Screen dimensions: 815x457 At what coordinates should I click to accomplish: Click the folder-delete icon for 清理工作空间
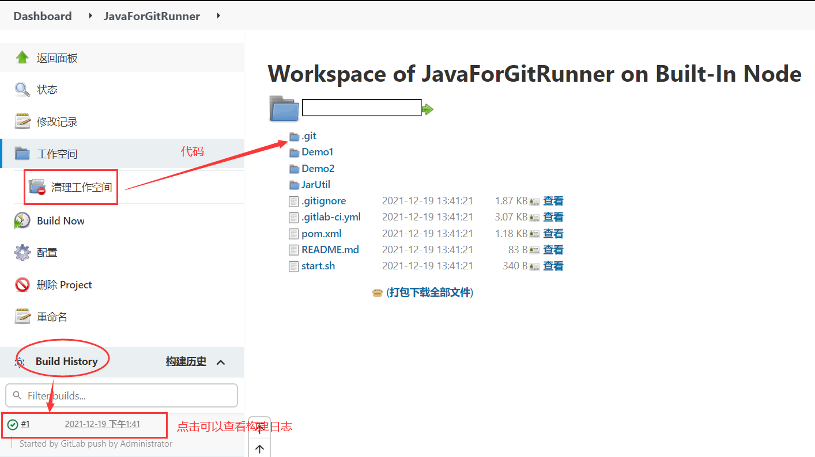tap(37, 186)
